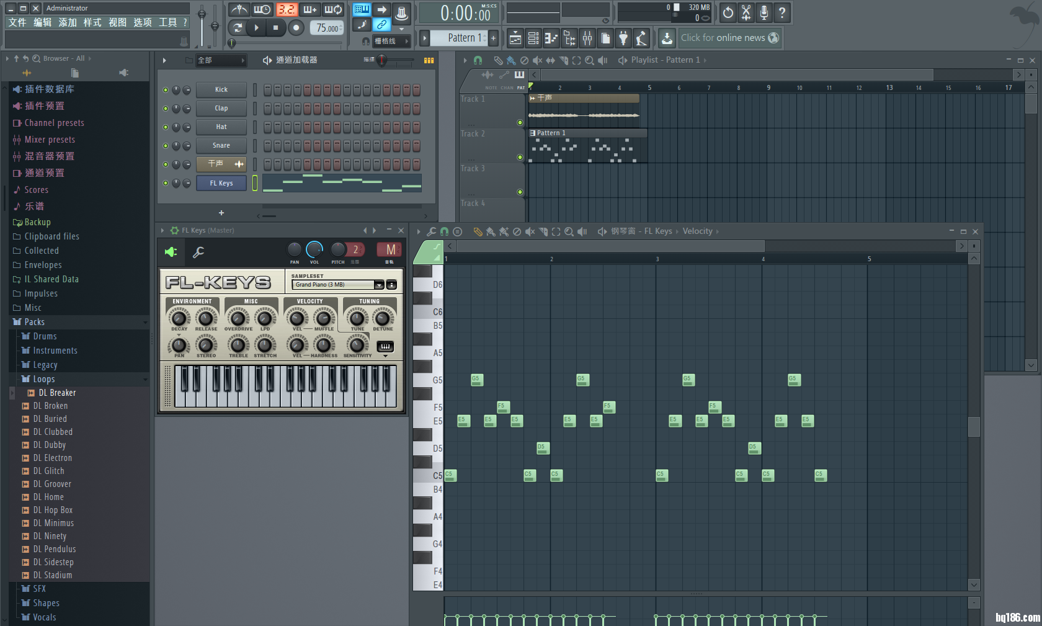This screenshot has width=1042, height=626.
Task: Click the Clap channel button
Action: click(x=221, y=109)
